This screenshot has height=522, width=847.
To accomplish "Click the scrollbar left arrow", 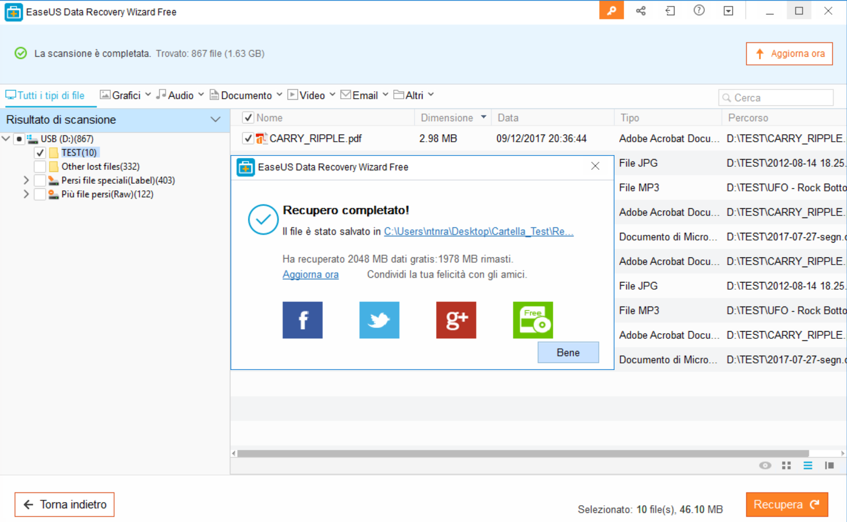I will pos(234,453).
